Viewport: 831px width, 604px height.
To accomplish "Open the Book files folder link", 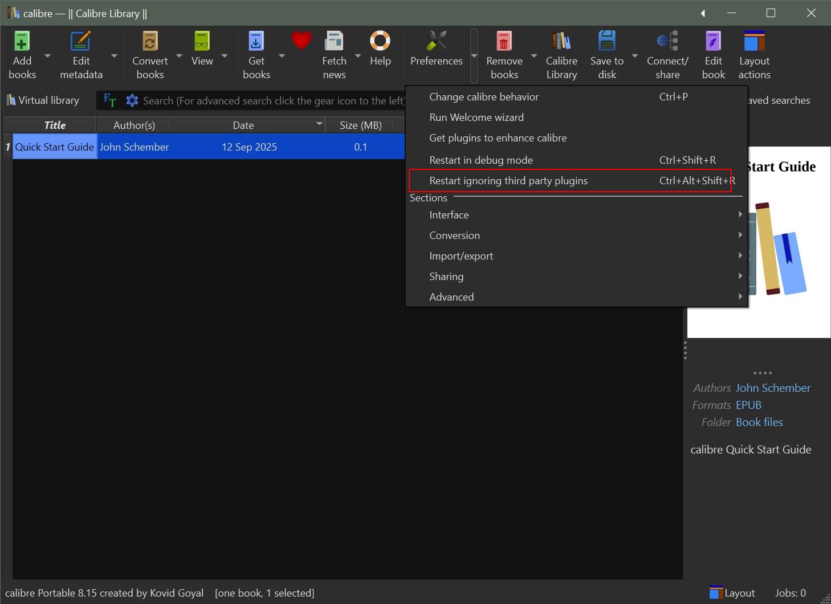I will coord(759,422).
